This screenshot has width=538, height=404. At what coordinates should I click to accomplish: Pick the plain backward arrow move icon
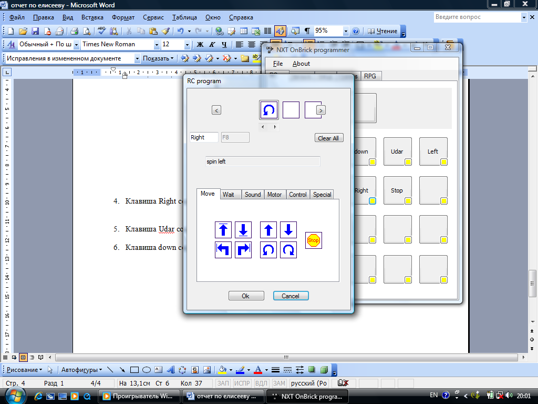point(288,230)
